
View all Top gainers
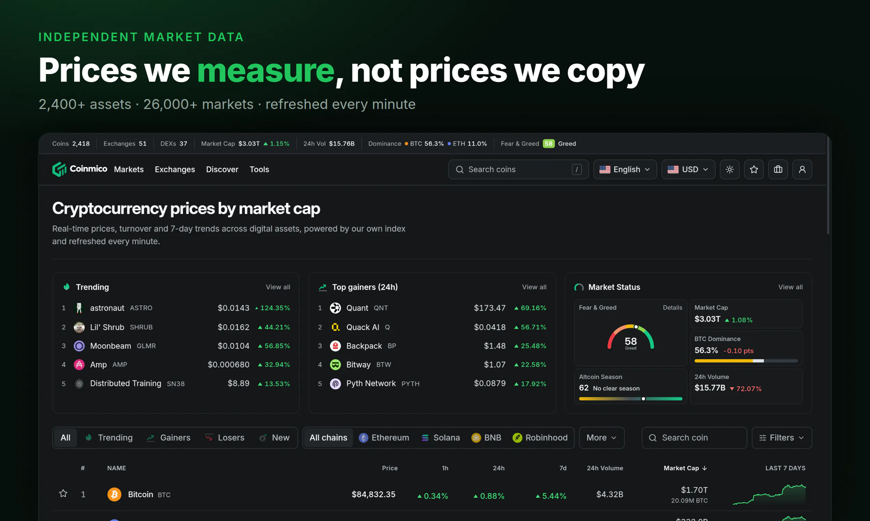pos(534,287)
